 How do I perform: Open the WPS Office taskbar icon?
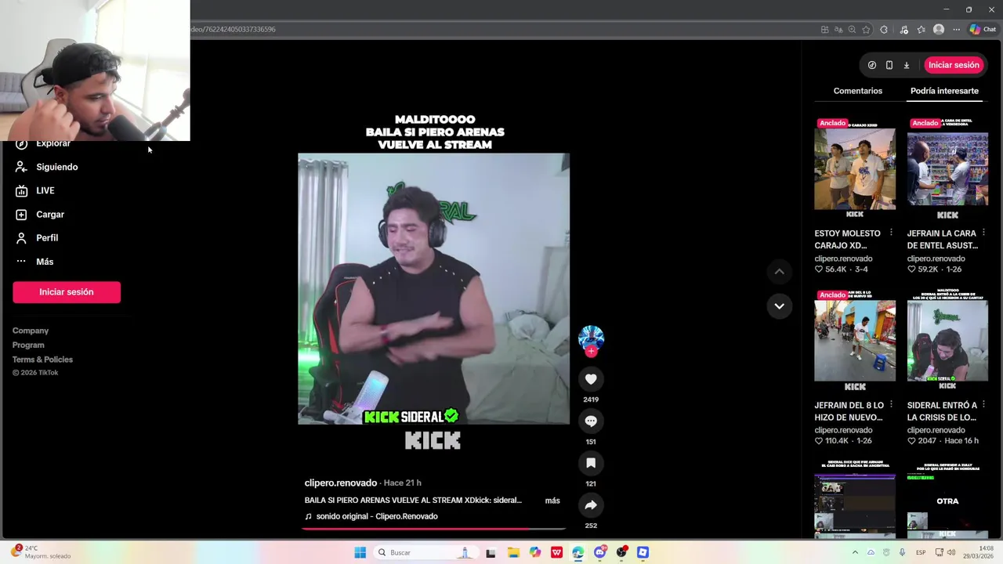point(556,552)
